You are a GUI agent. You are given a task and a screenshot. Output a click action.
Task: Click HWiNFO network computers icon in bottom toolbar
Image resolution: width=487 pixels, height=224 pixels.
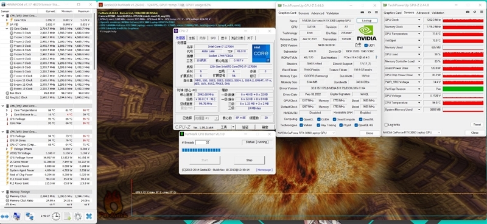[29, 216]
